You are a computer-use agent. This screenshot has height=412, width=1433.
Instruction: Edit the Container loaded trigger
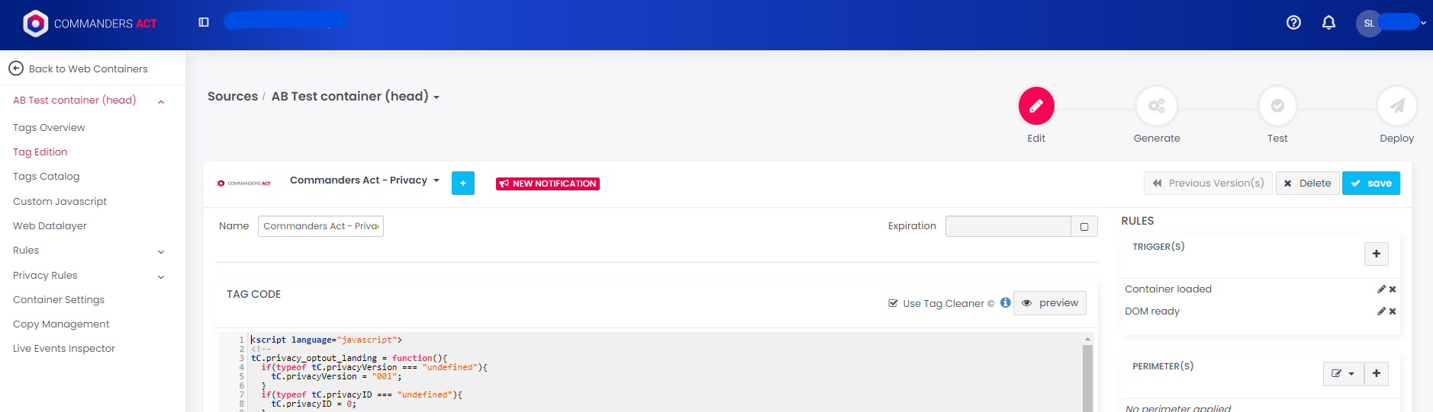pos(1381,289)
